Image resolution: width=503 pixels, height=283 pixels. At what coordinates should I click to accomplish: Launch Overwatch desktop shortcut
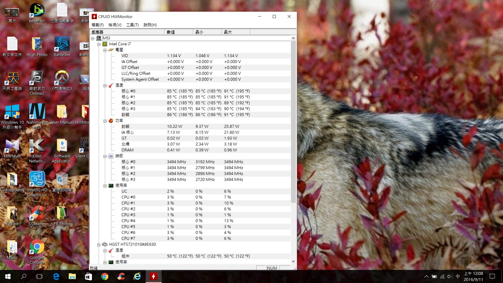(x=62, y=80)
